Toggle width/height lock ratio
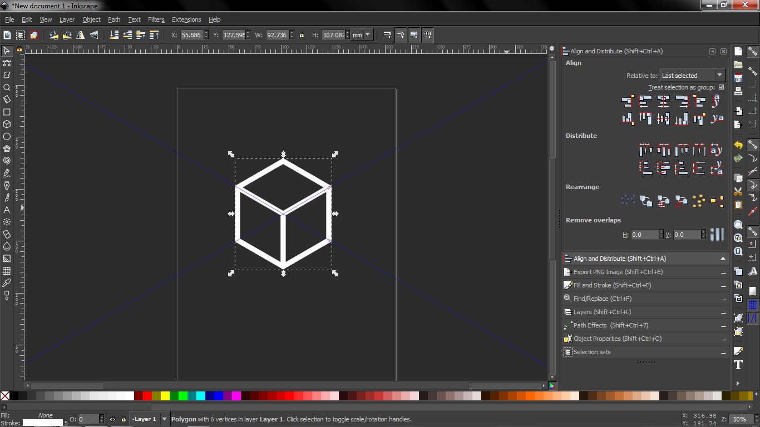The height and width of the screenshot is (427, 760). click(x=302, y=34)
